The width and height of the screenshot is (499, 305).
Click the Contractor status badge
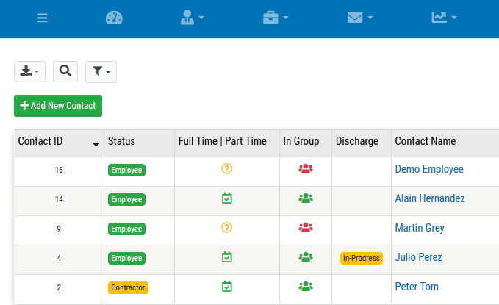[x=127, y=287]
